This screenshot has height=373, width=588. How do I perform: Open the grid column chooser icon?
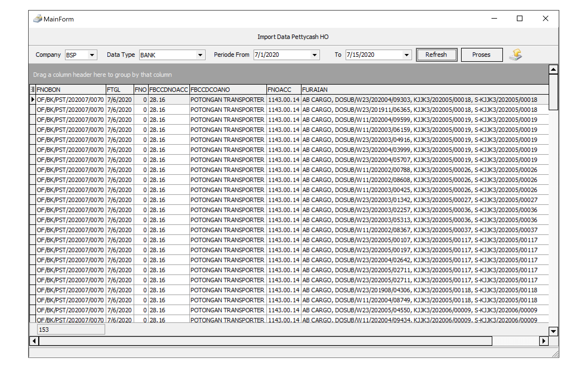click(33, 89)
